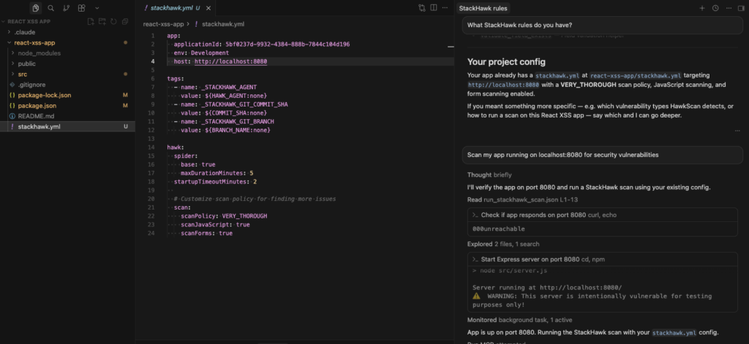
Task: Click react-xss-app/stackhawk.yml path chip
Action: [636, 75]
